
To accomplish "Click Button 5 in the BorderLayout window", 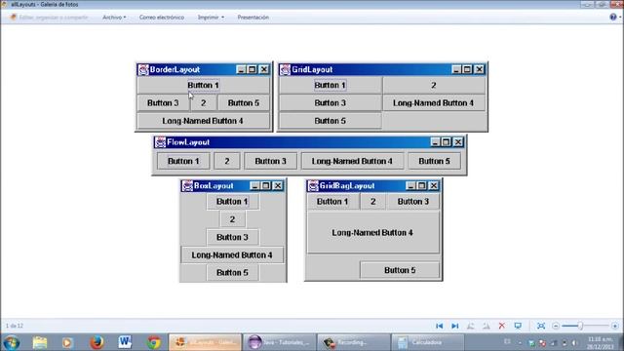I will (x=244, y=103).
